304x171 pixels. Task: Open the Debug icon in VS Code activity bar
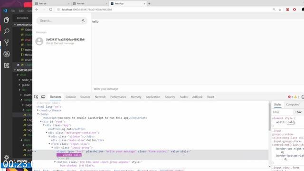pyautogui.click(x=7, y=54)
